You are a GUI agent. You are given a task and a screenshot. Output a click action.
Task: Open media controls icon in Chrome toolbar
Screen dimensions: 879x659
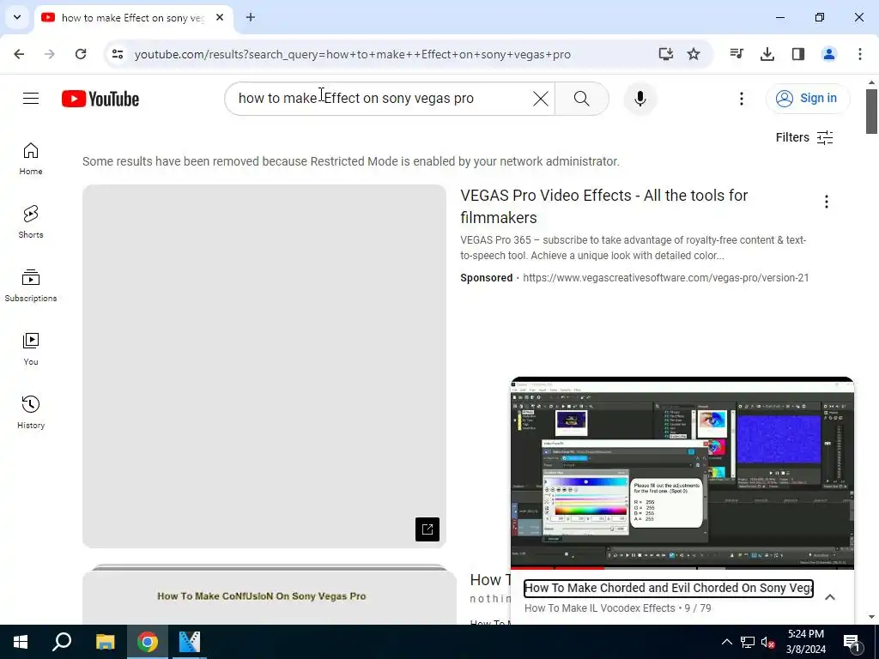point(737,54)
